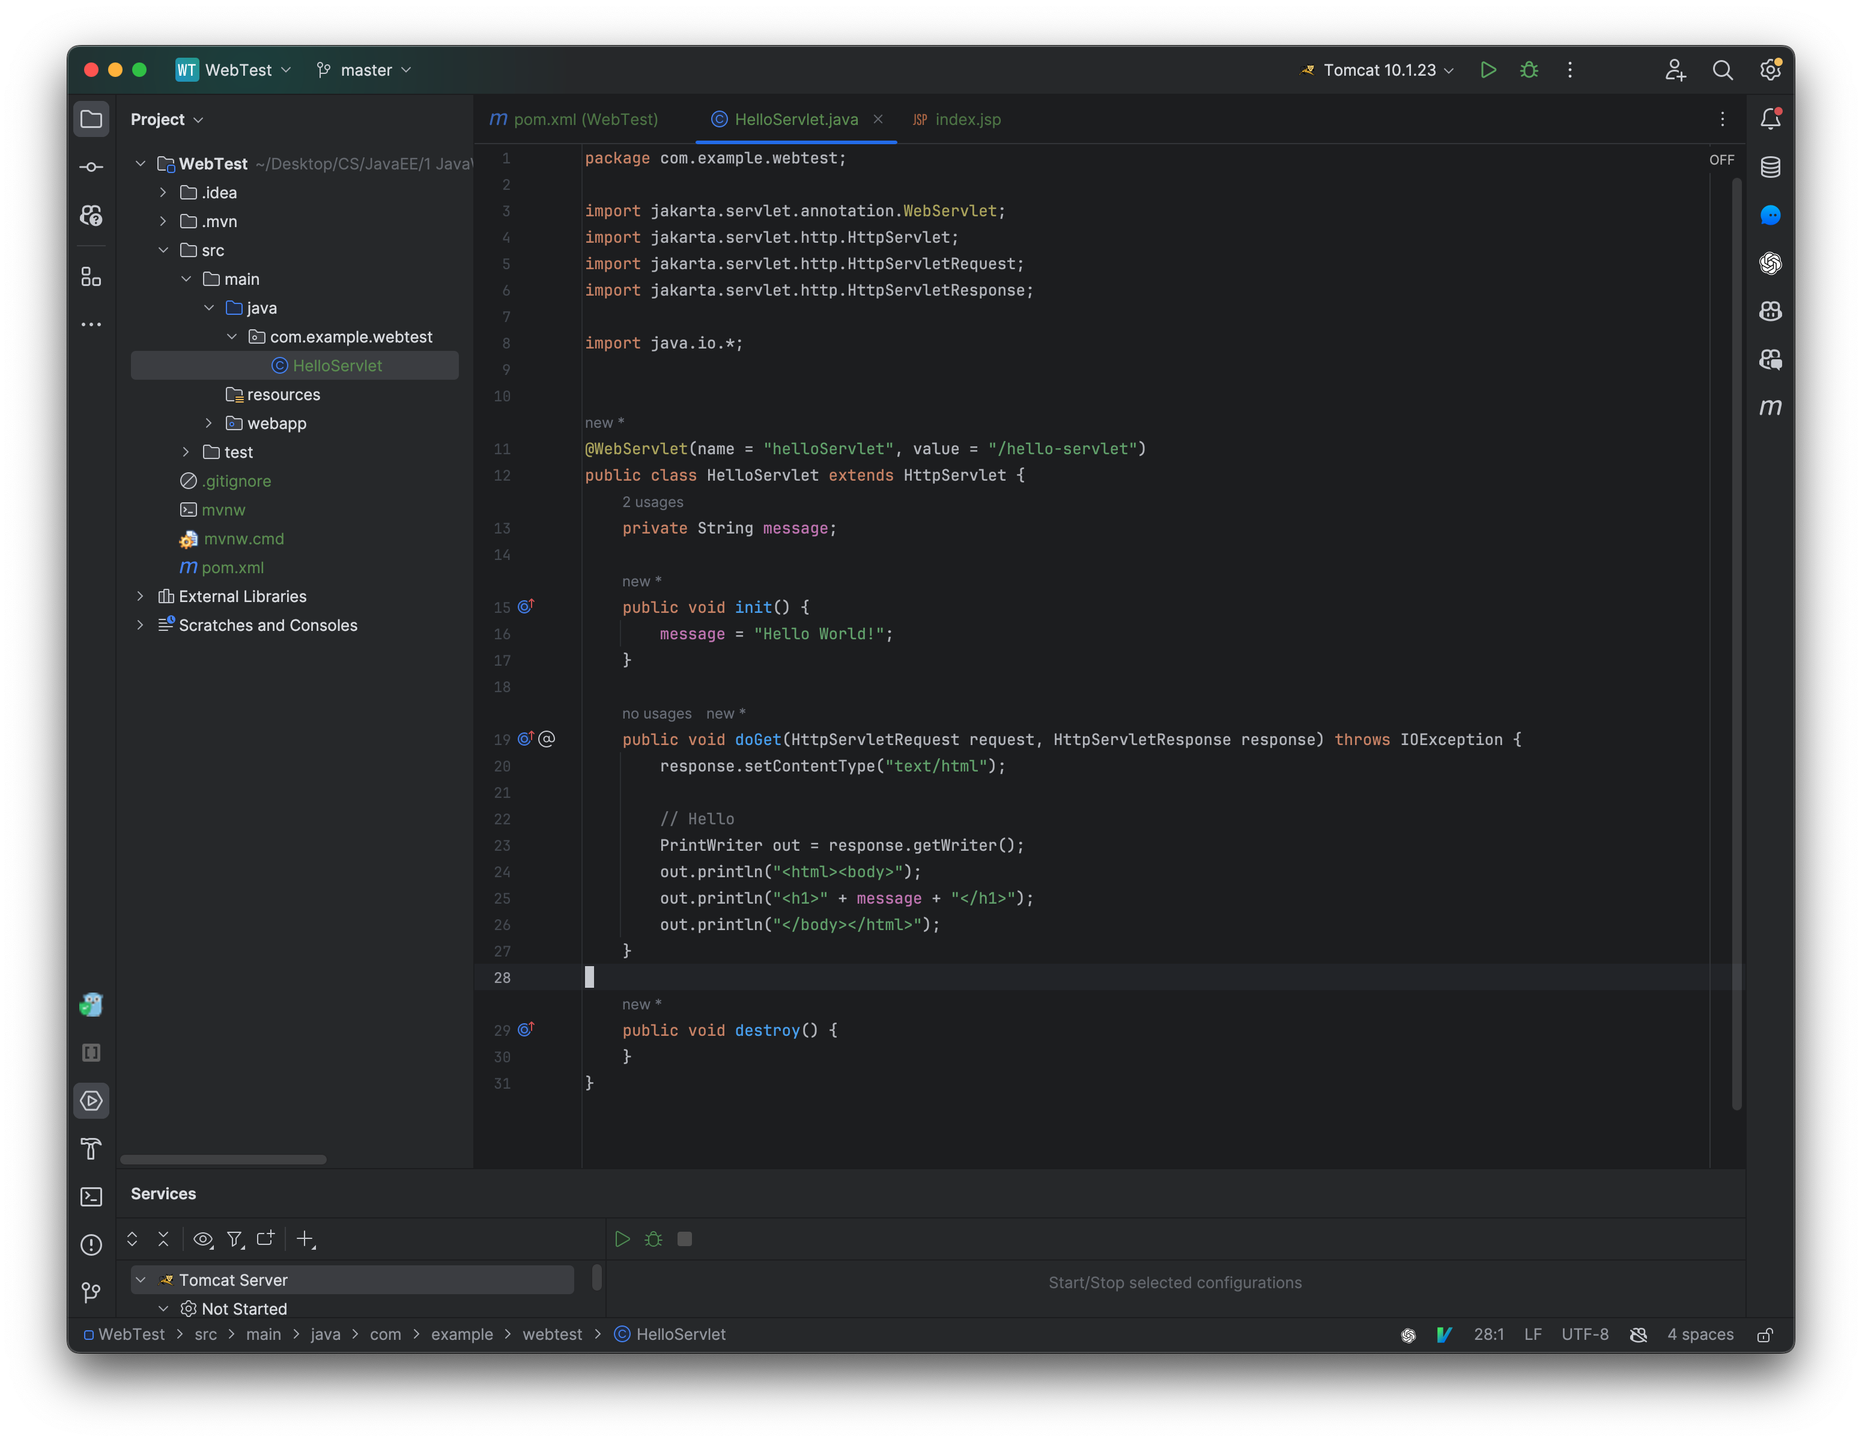
Task: Open Services view options eye icon
Action: click(x=203, y=1239)
